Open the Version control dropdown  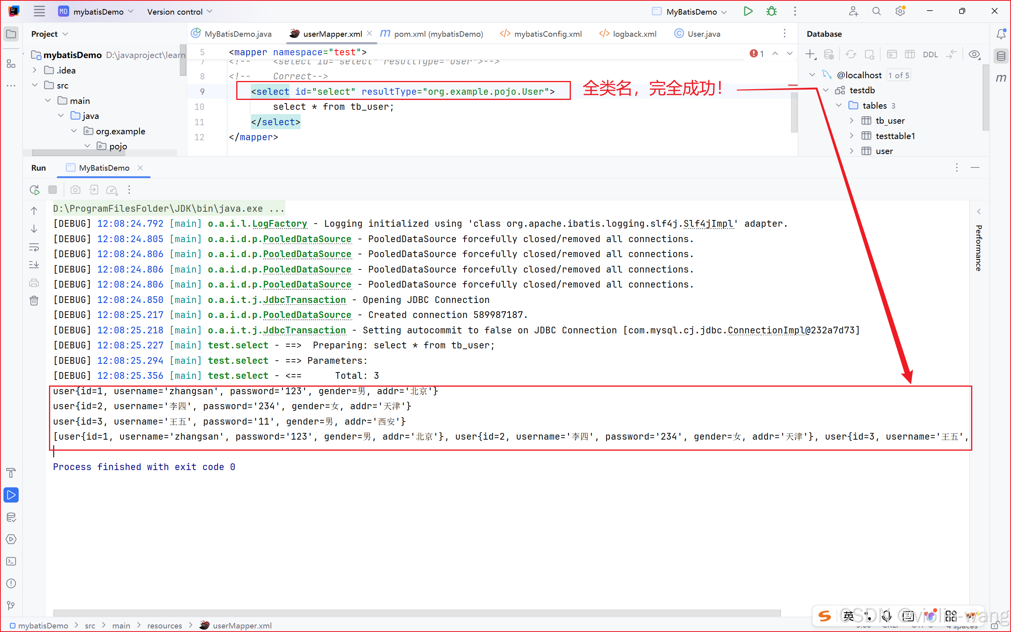point(179,12)
